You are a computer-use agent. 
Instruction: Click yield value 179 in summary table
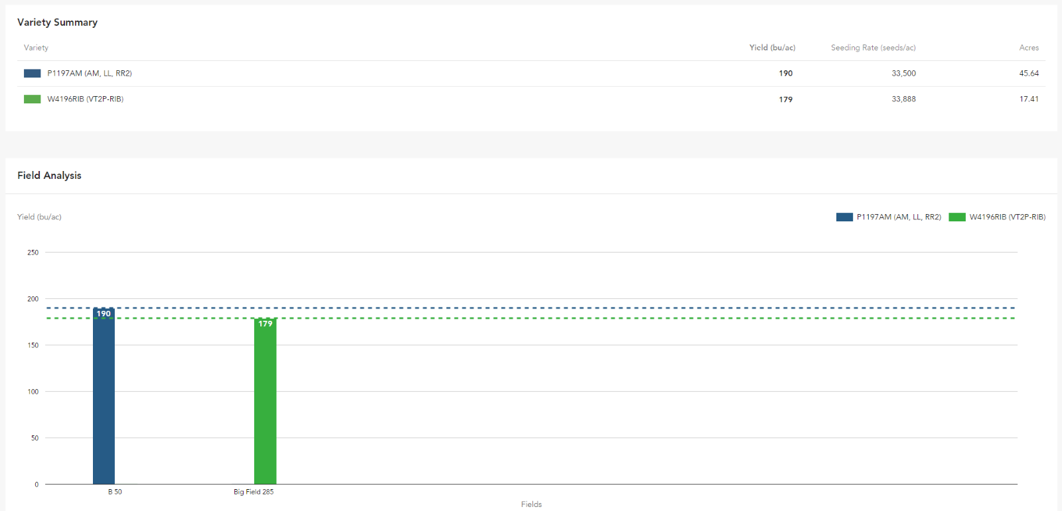(786, 99)
